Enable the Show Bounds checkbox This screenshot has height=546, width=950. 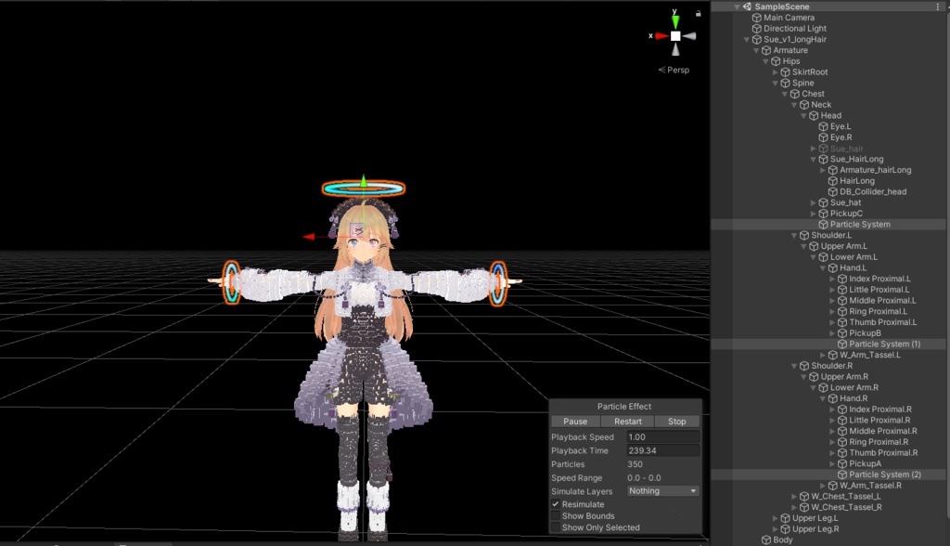tap(556, 515)
